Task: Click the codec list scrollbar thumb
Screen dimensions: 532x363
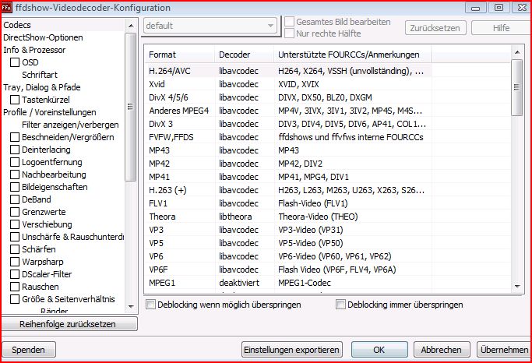Action: [516, 87]
